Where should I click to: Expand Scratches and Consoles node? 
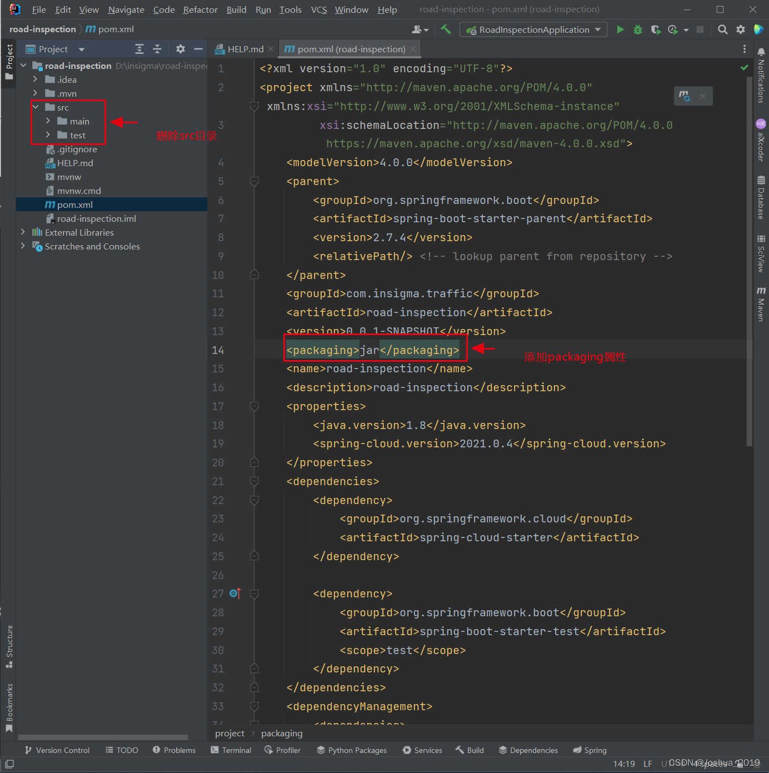[x=23, y=246]
